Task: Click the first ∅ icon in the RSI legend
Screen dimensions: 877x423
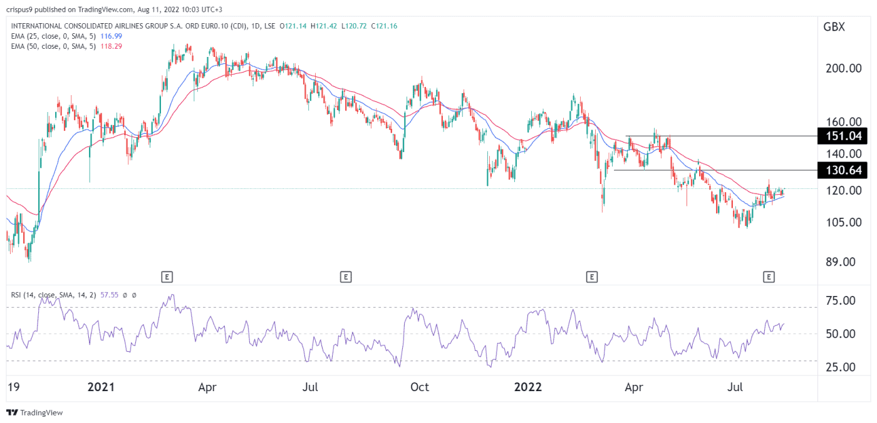Action: click(x=125, y=294)
